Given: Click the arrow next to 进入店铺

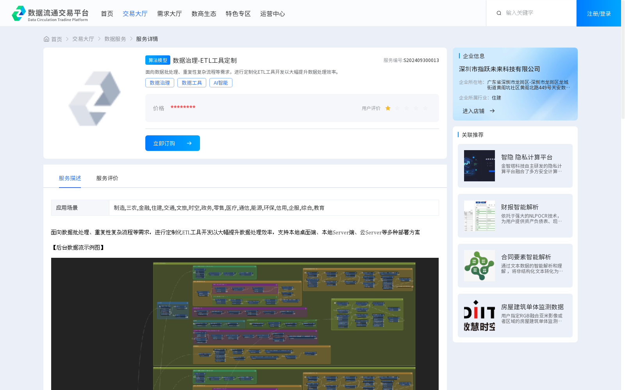Looking at the screenshot, I should [492, 111].
